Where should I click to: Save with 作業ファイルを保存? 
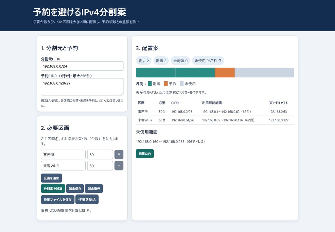point(58,199)
